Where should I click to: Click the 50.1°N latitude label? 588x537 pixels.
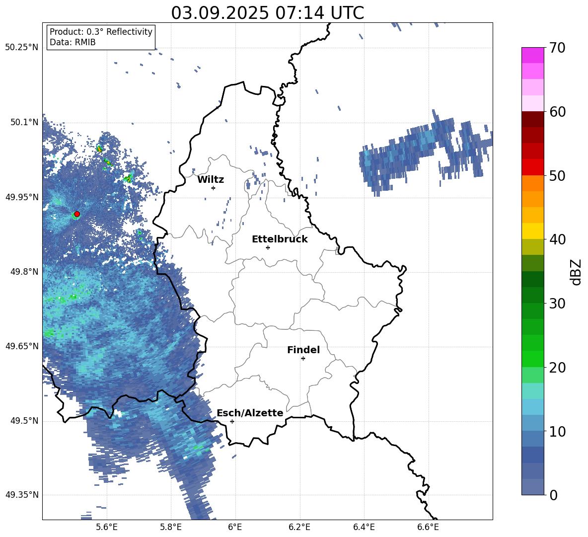pyautogui.click(x=25, y=122)
